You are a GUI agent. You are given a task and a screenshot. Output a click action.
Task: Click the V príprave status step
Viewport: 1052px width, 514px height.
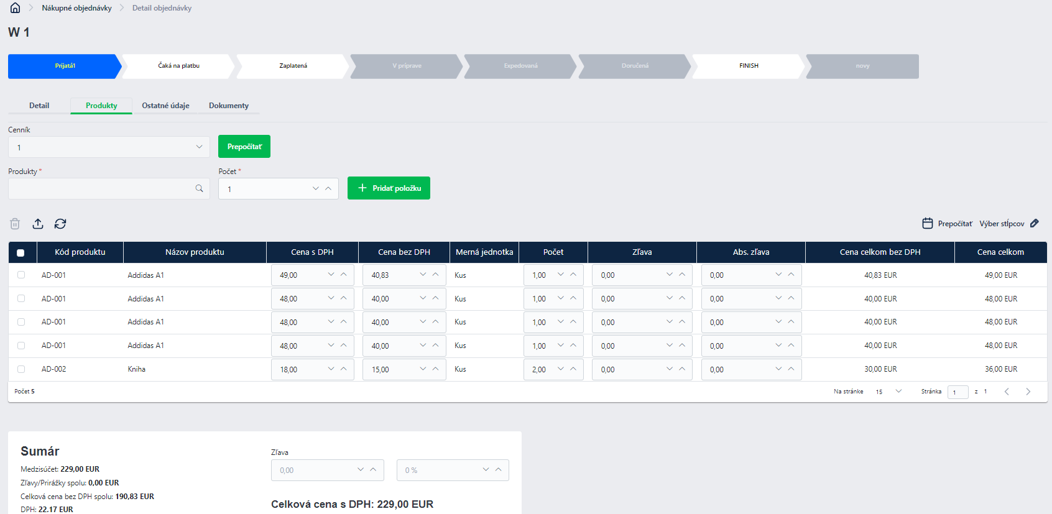[x=407, y=66]
